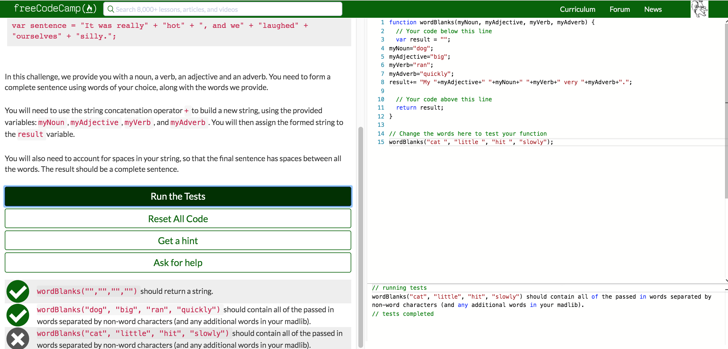This screenshot has width=728, height=349.
Task: Click Reset All Code
Action: coord(178,219)
